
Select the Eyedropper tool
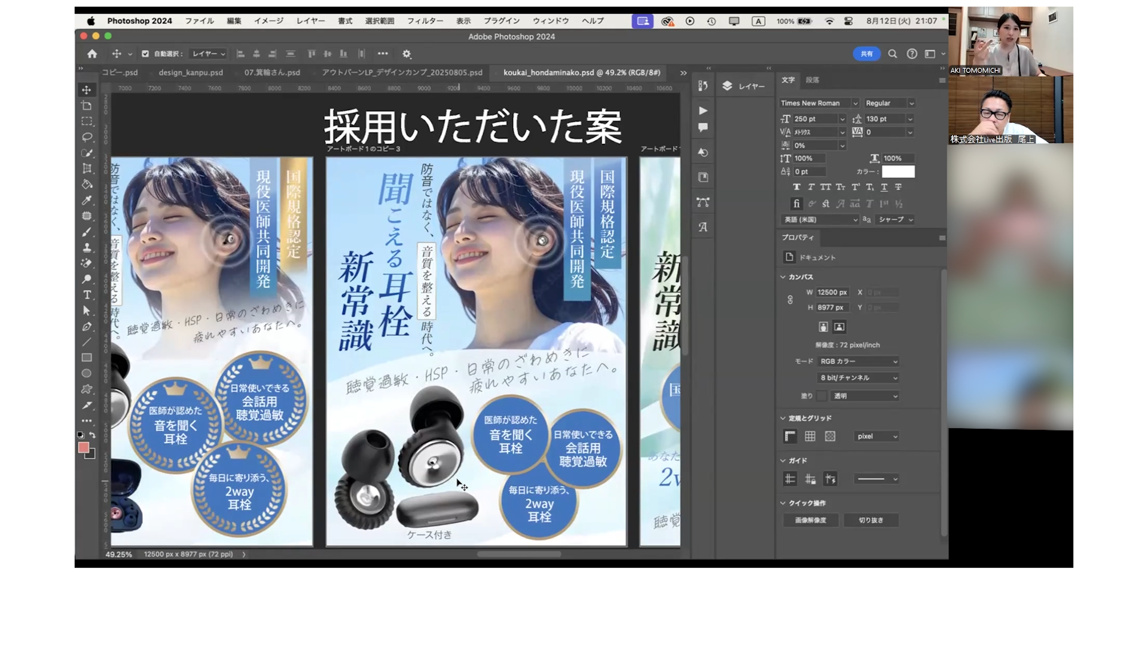click(87, 201)
